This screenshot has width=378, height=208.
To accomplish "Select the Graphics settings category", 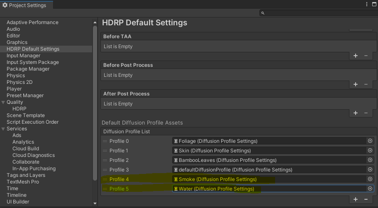I will tap(17, 42).
